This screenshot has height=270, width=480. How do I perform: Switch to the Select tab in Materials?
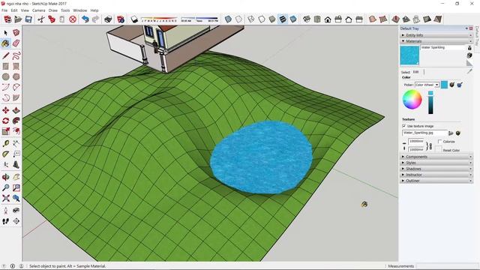(406, 72)
